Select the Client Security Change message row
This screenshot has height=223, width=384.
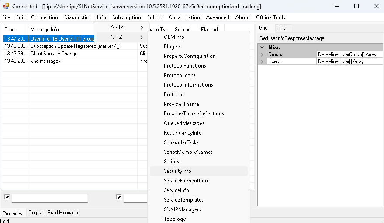(54, 54)
